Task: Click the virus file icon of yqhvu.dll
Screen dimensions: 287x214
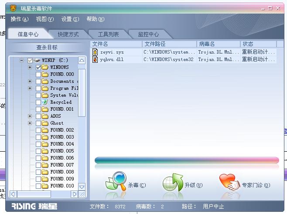Action: click(x=95, y=59)
